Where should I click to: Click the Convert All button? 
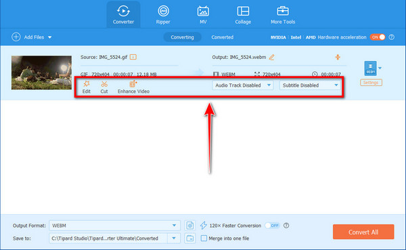point(363,232)
